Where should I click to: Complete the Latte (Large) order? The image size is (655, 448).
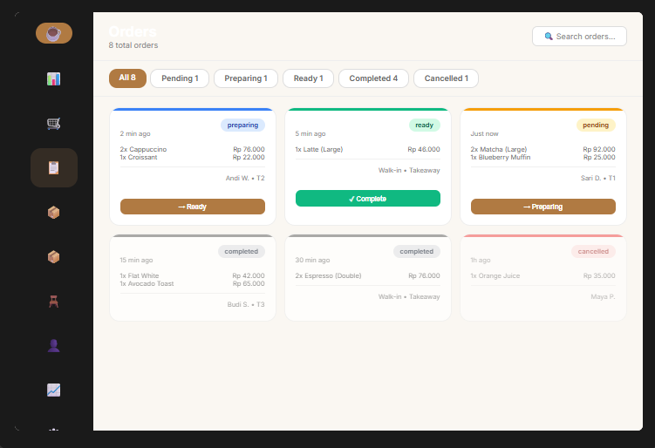368,199
